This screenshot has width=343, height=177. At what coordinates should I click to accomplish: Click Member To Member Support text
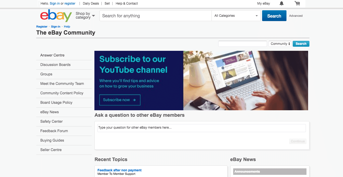(116, 174)
